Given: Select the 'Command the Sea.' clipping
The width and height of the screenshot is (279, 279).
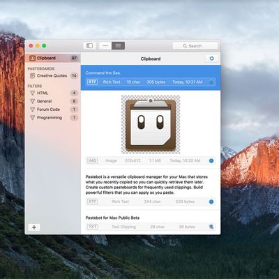Looking at the screenshot, I should (151, 77).
